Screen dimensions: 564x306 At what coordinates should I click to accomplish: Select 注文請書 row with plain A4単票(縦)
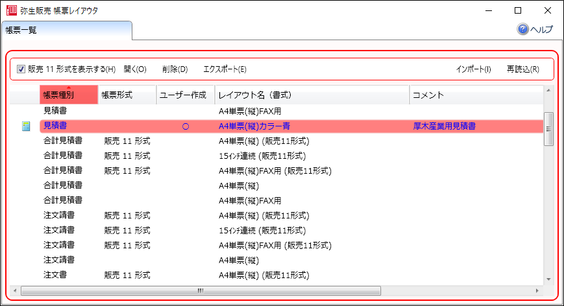click(x=291, y=260)
